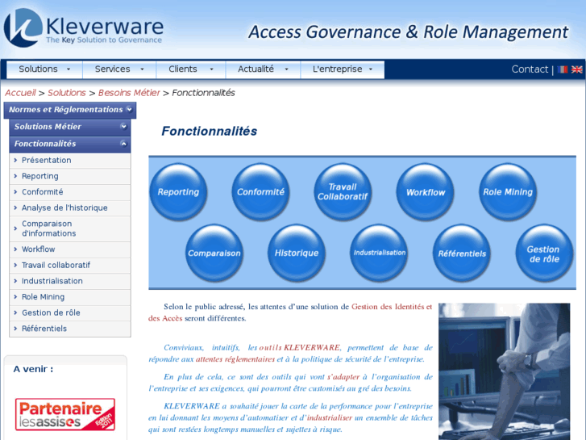Select Travail collaboratif in sidebar

(70, 265)
